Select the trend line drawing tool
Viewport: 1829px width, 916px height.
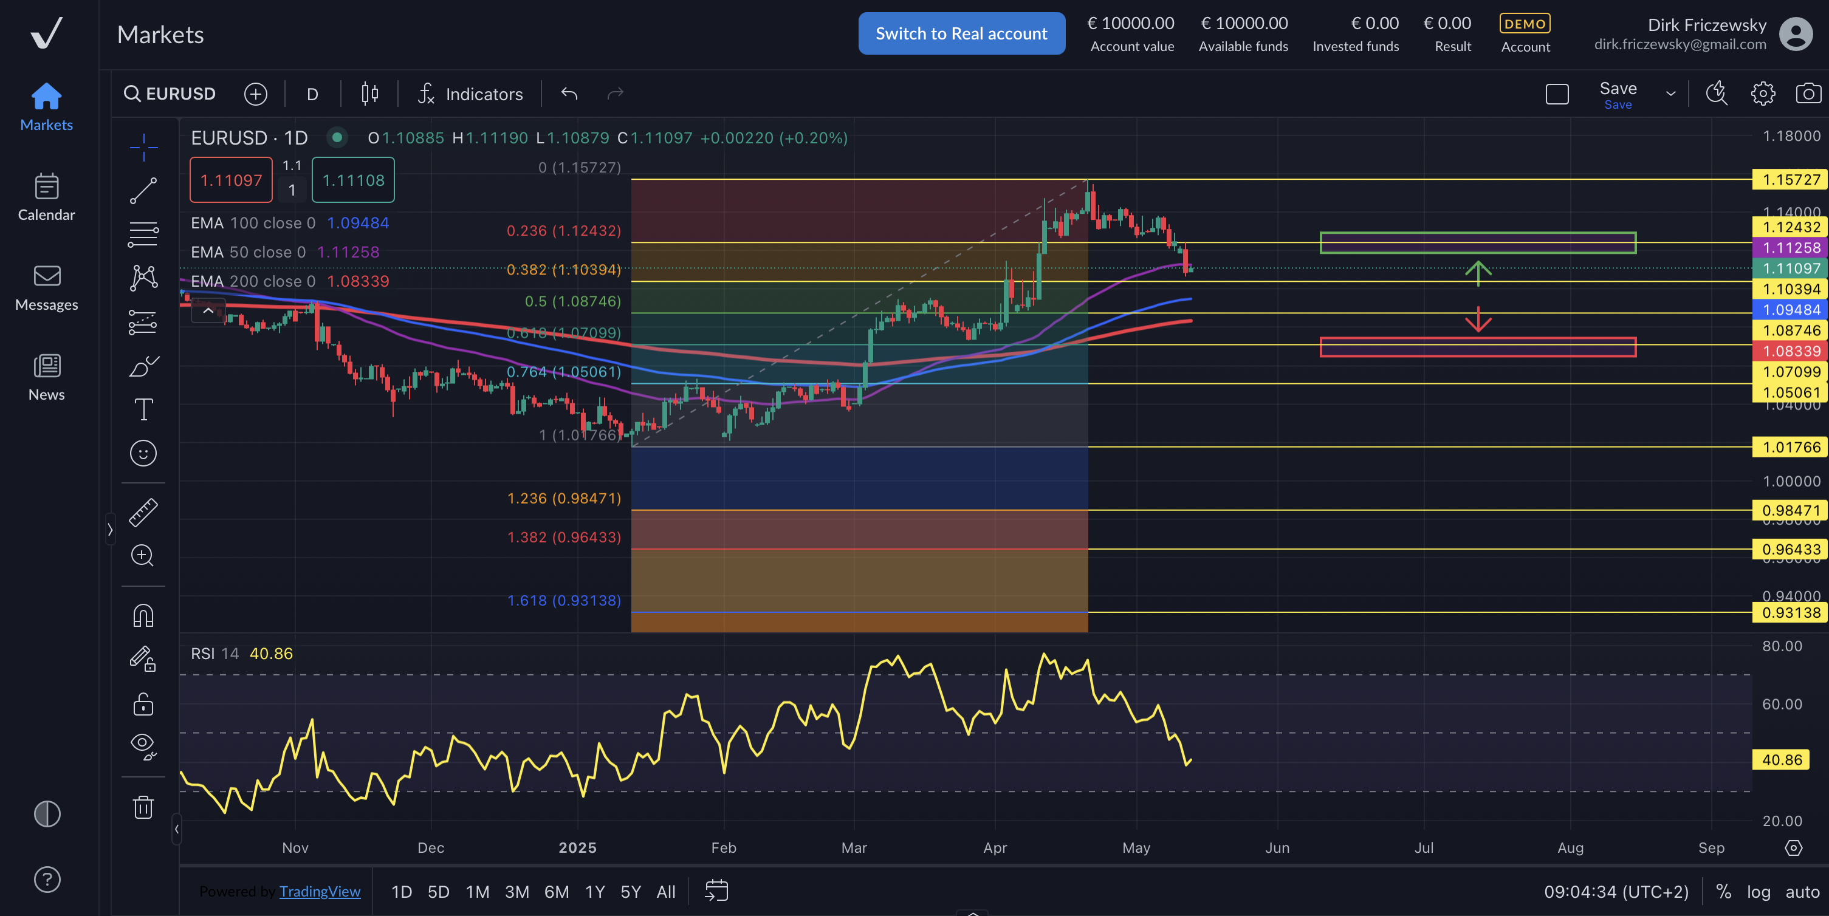coord(143,191)
